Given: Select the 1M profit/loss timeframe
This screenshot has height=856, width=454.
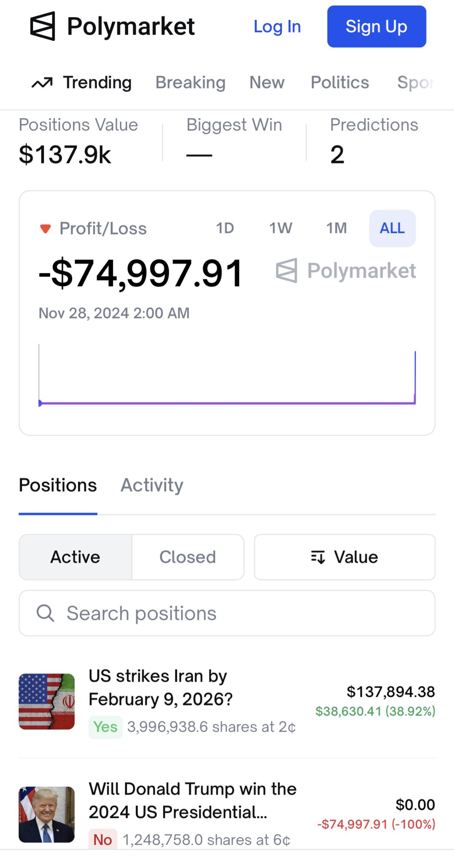Looking at the screenshot, I should coord(336,228).
